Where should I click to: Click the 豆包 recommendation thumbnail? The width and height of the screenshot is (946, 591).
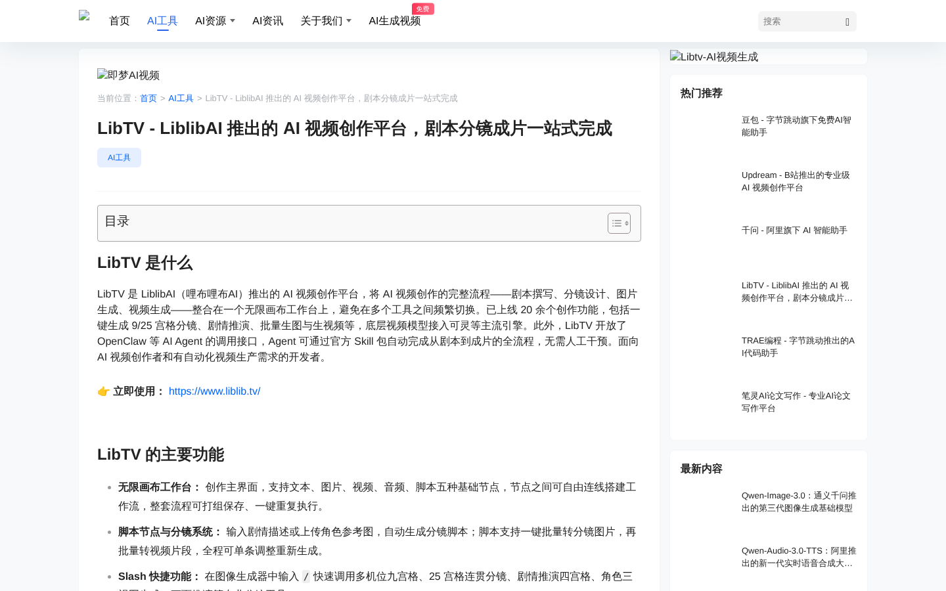[x=707, y=133]
